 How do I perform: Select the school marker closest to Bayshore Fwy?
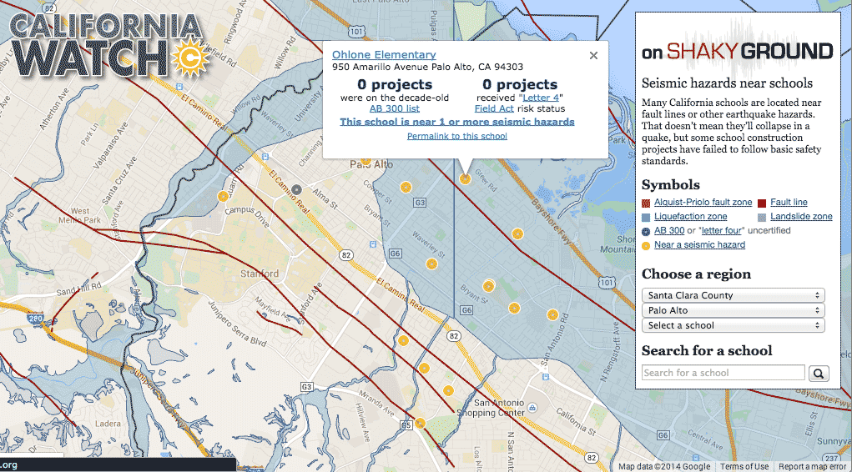[x=517, y=233]
